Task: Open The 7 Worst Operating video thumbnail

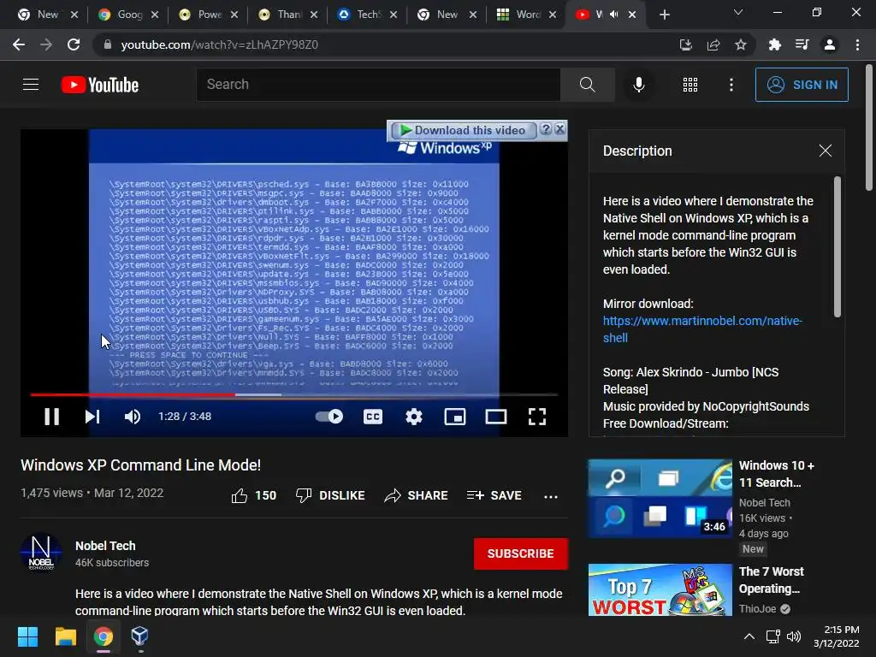Action: click(x=660, y=590)
